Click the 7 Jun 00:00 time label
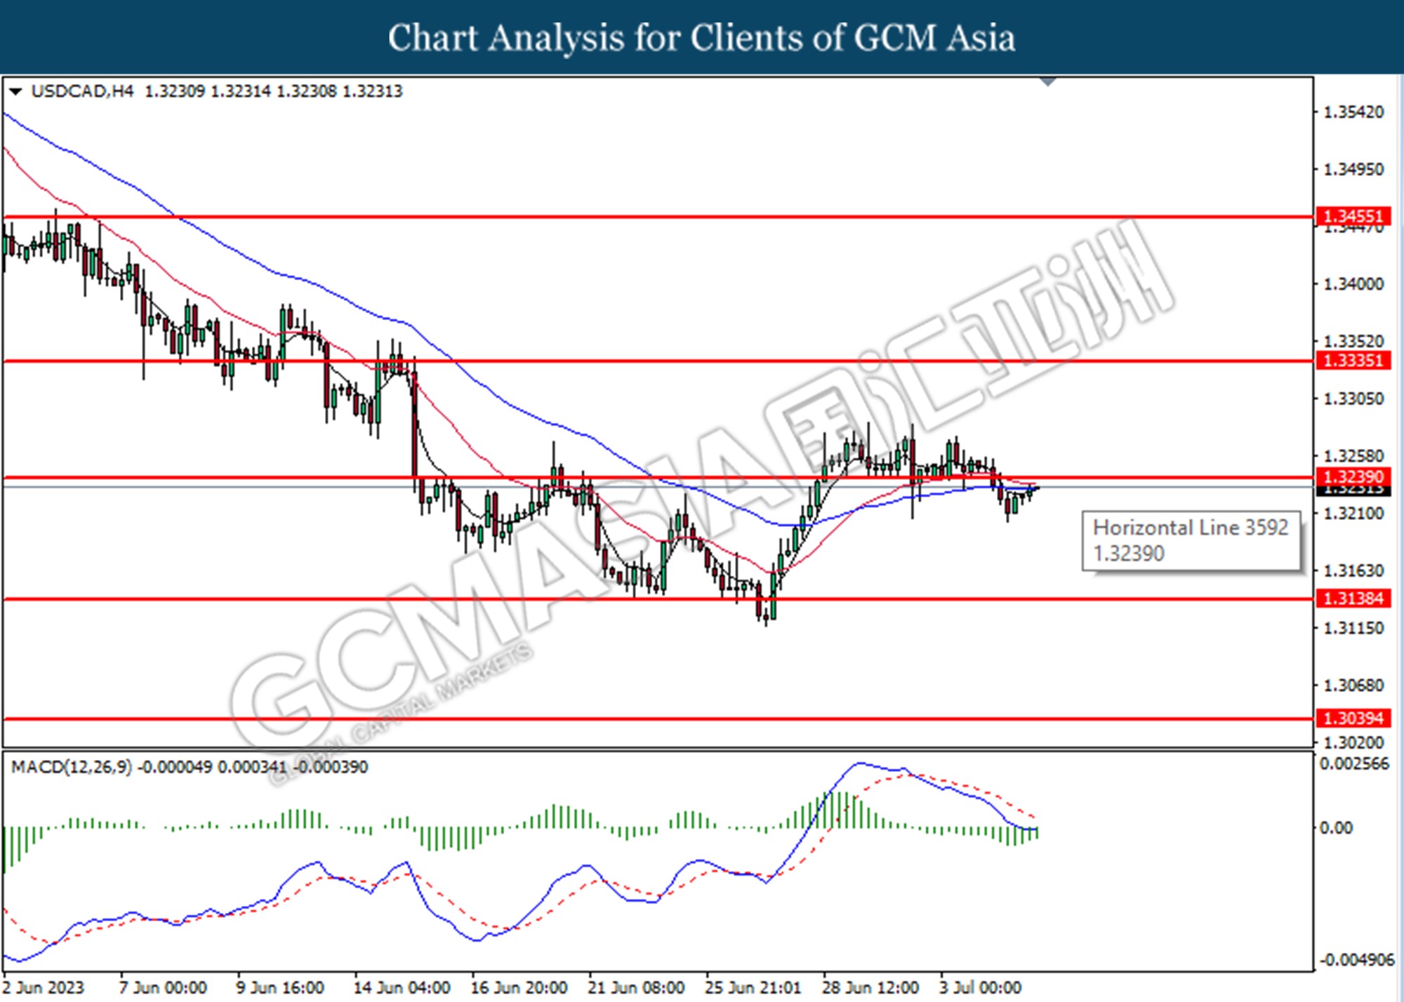1404x1002 pixels. point(163,987)
